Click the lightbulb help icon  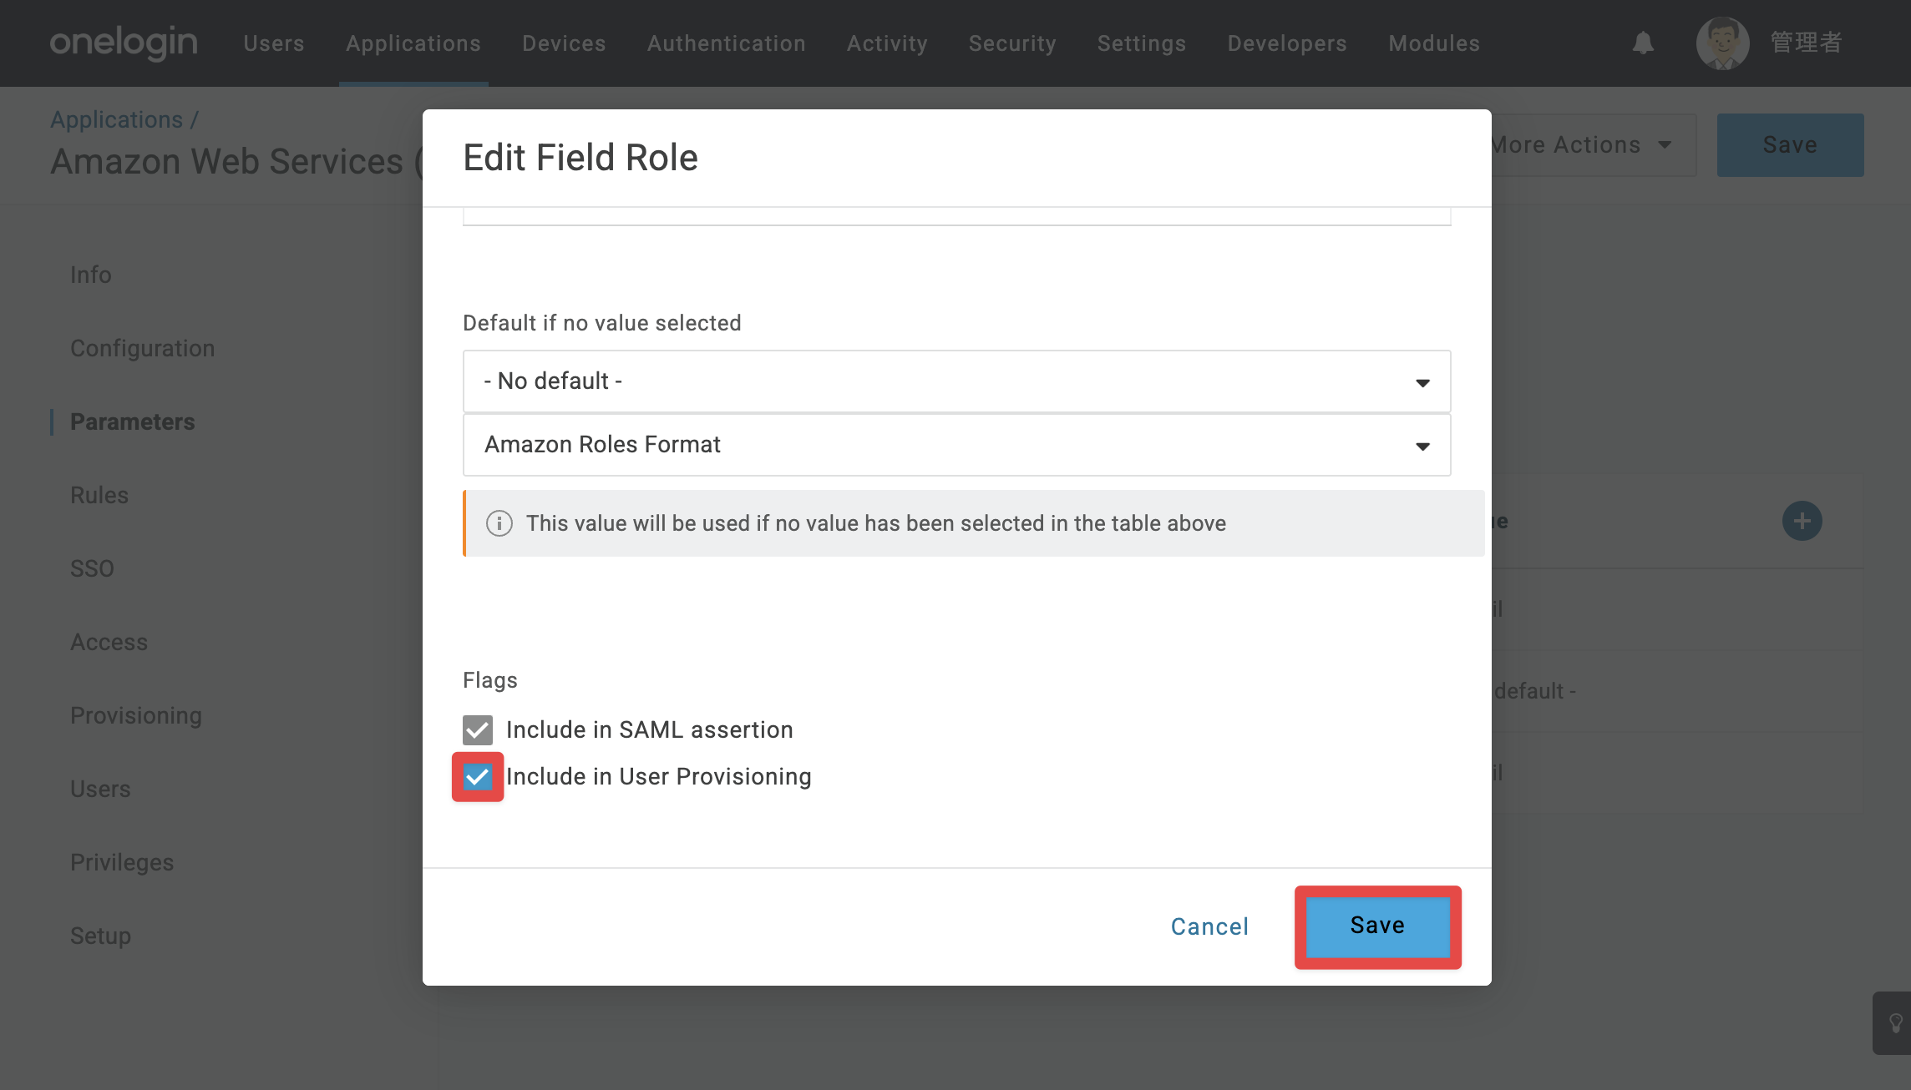coord(1896,1022)
